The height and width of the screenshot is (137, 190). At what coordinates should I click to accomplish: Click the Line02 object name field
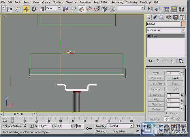[x=163, y=24]
